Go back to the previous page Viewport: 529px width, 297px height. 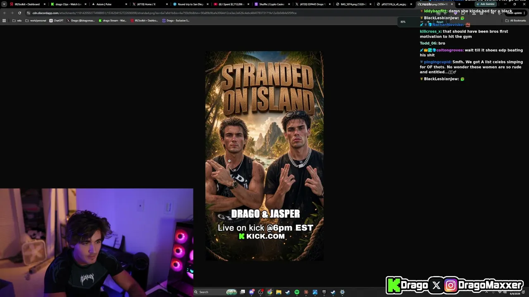click(5, 13)
